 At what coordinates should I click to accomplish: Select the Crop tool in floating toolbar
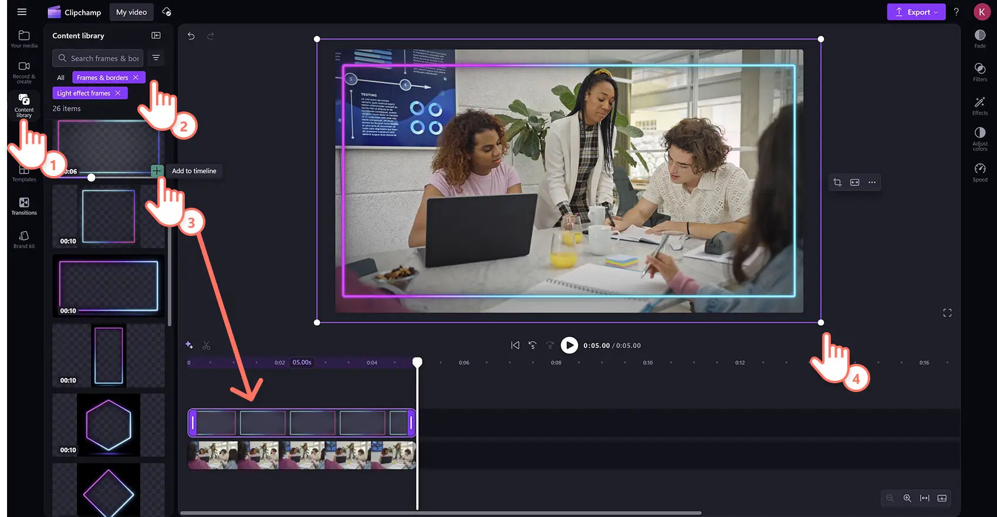(837, 183)
